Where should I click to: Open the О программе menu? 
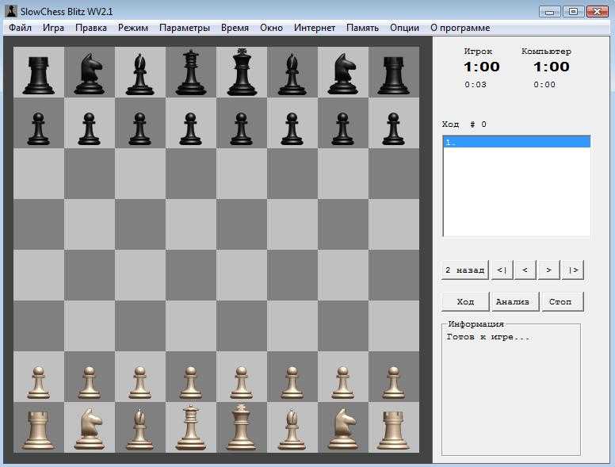460,28
